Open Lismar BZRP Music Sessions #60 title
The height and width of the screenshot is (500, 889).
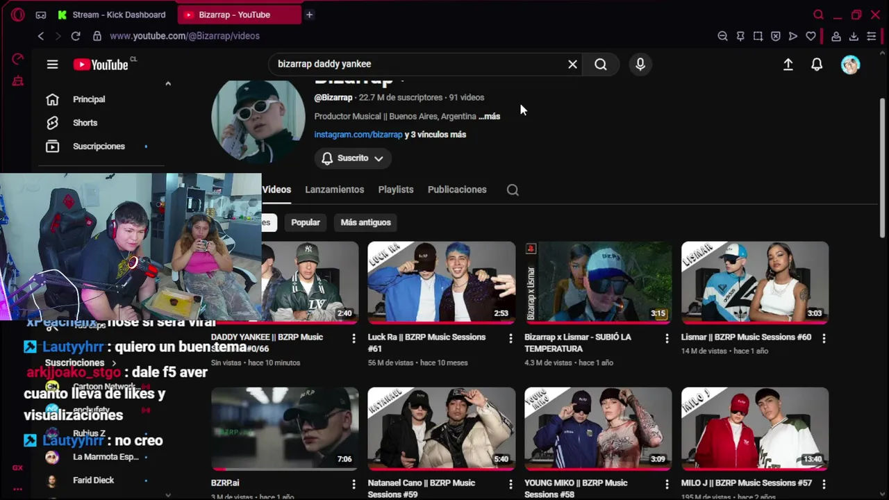pyautogui.click(x=746, y=337)
